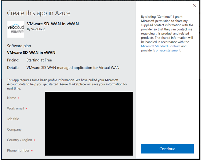Click the Job title field label
Viewport: 201px width, 160px height.
[x=13, y=119]
